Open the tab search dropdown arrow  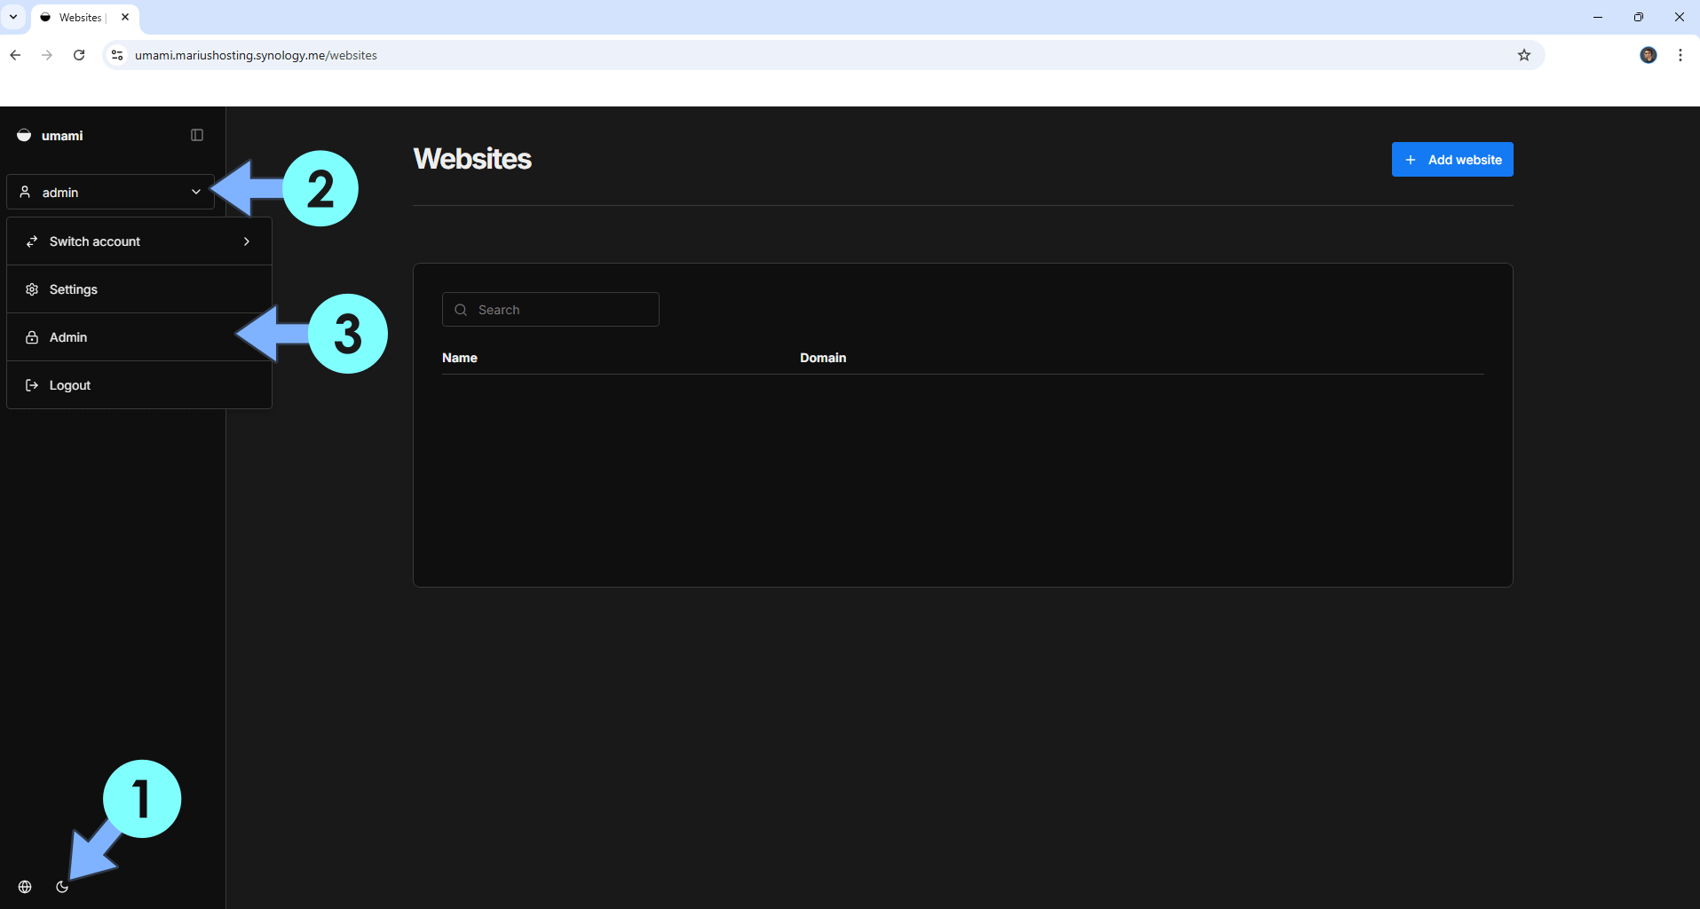pos(13,17)
